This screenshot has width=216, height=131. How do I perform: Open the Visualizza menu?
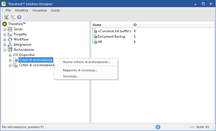[39, 10]
